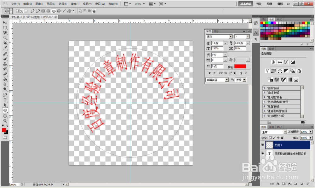The height and width of the screenshot is (188, 315).
Task: Switch to the 样式 tab in the color panel group
Action: tap(279, 20)
